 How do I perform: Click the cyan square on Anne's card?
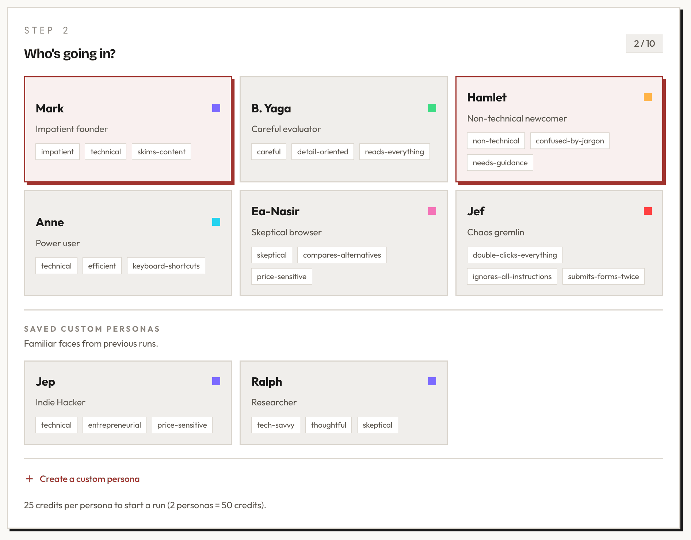(216, 222)
